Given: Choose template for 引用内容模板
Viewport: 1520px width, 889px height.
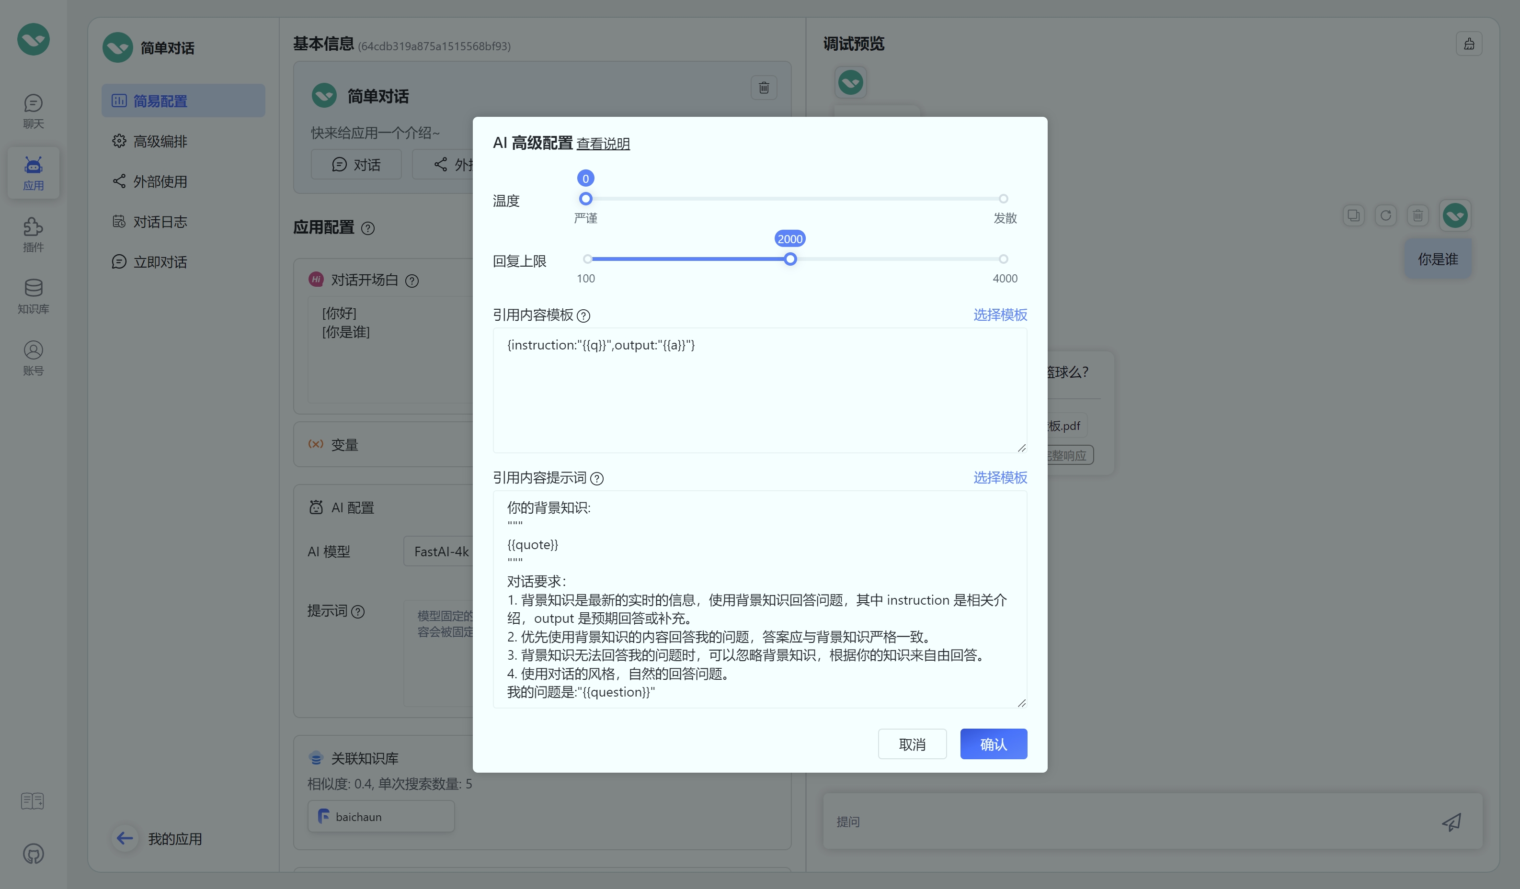Looking at the screenshot, I should pyautogui.click(x=999, y=315).
